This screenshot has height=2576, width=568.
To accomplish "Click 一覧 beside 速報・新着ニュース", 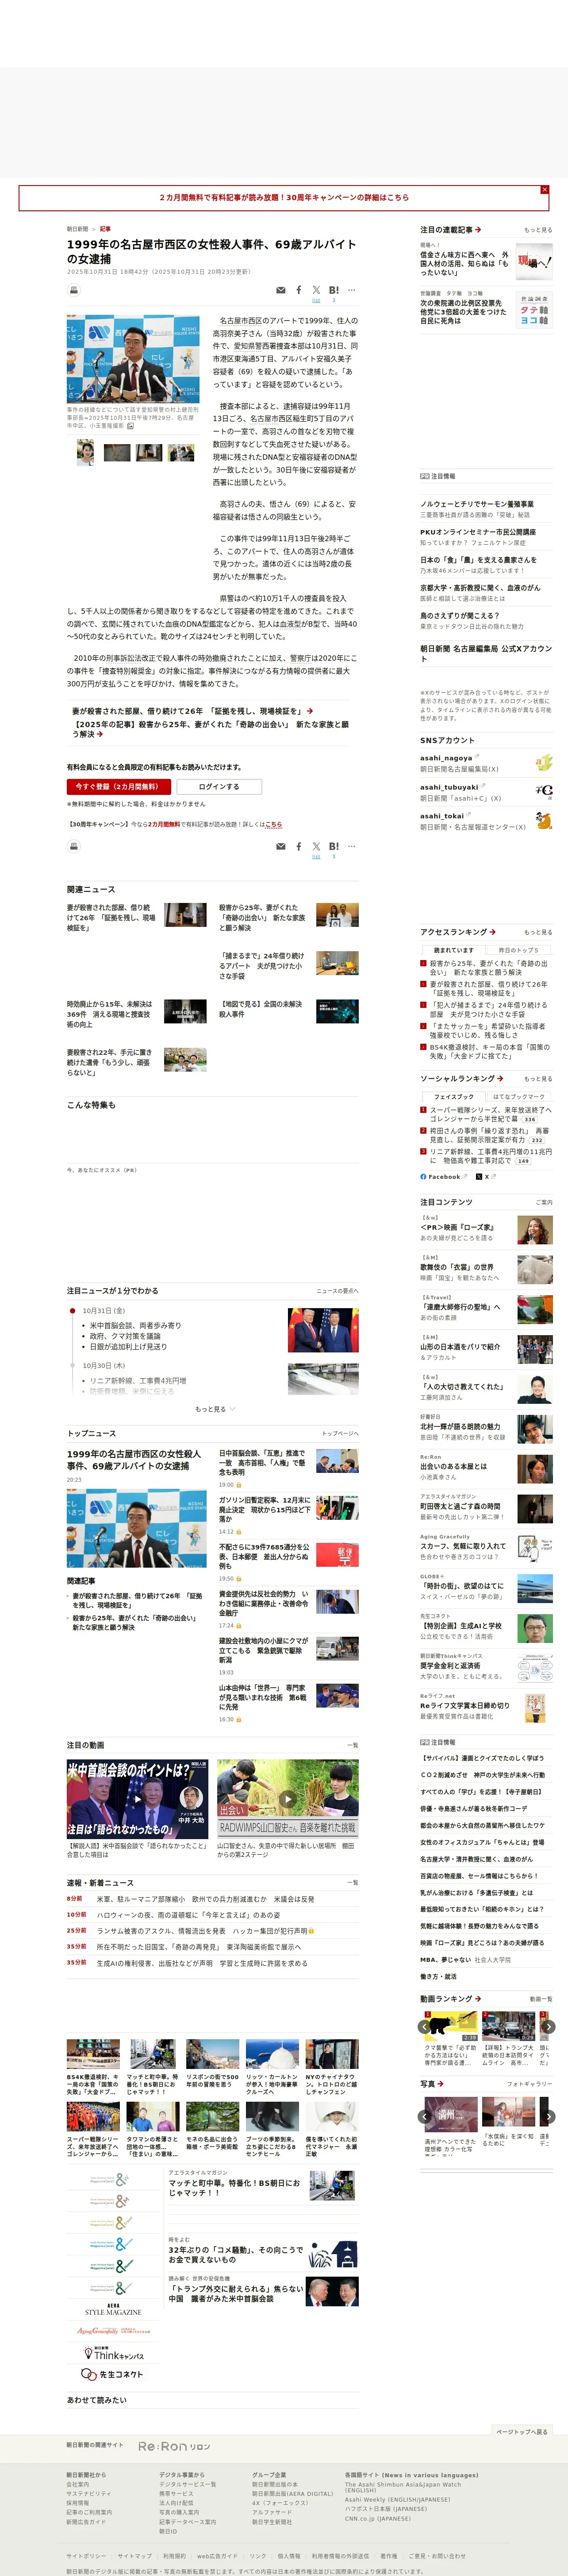I will [353, 1882].
